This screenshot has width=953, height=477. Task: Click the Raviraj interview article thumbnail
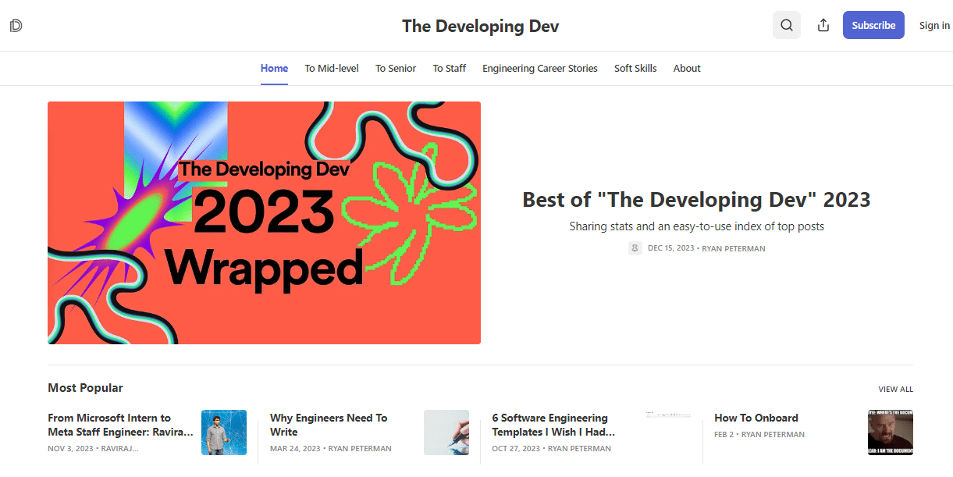tap(224, 433)
